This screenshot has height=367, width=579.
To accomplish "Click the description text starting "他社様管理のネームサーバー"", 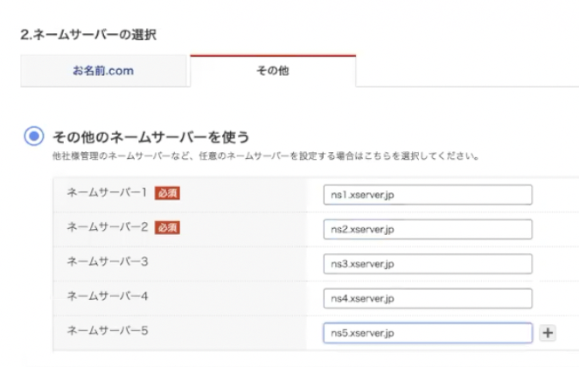I will [266, 156].
